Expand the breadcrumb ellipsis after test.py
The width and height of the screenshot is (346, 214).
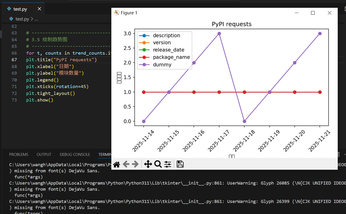36,19
